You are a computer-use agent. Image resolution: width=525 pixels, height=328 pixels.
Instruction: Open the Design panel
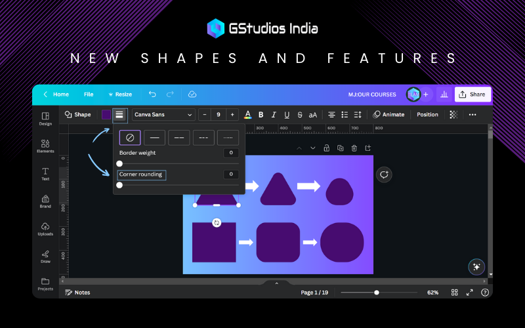[x=45, y=119]
